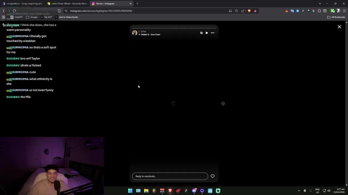Open the color picker extension icon
Viewport: 348px width, 195px height.
[x=314, y=11]
